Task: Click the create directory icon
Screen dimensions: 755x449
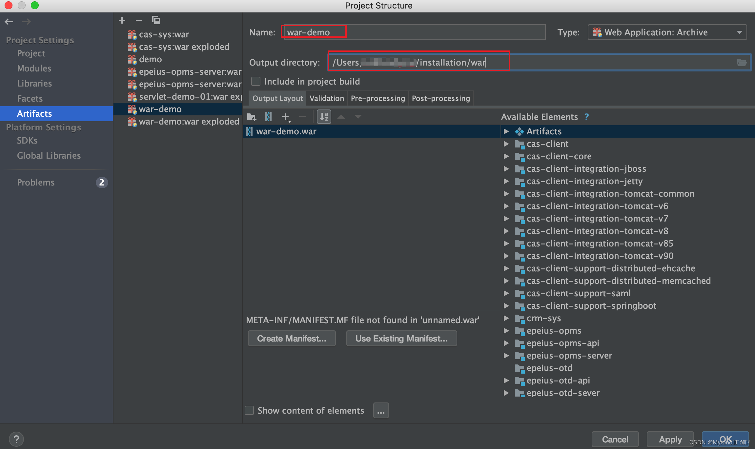Action: click(252, 117)
